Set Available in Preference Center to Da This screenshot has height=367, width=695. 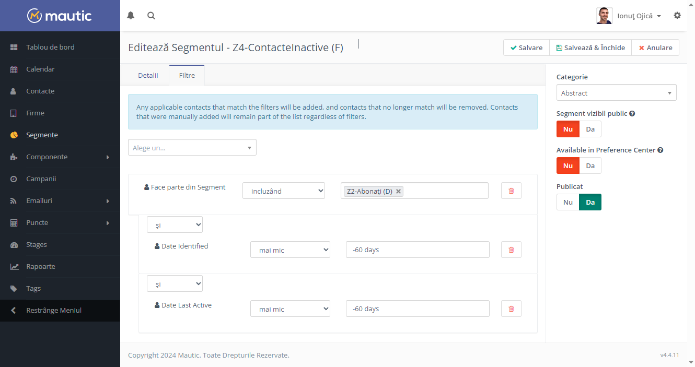click(590, 165)
